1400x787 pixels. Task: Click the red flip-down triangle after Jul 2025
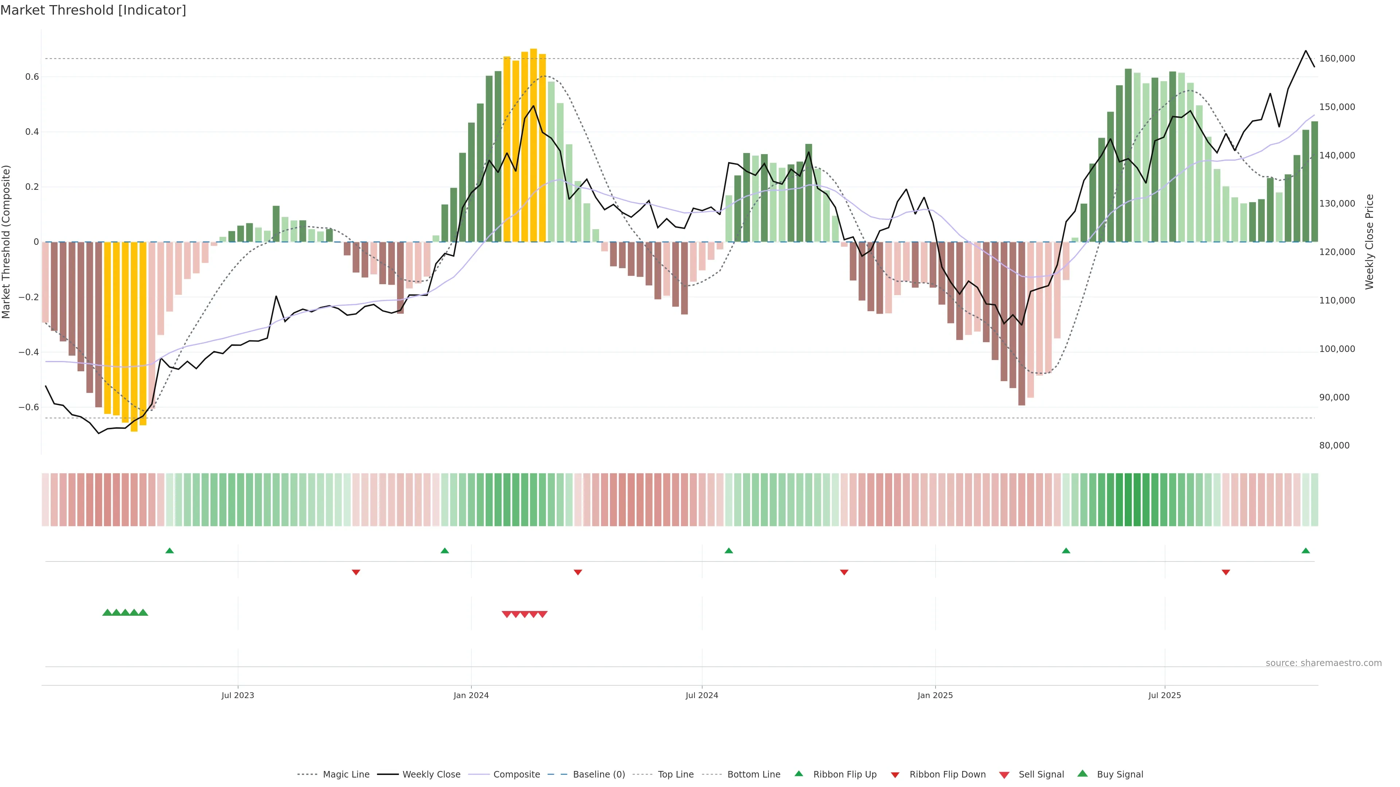tap(1225, 572)
